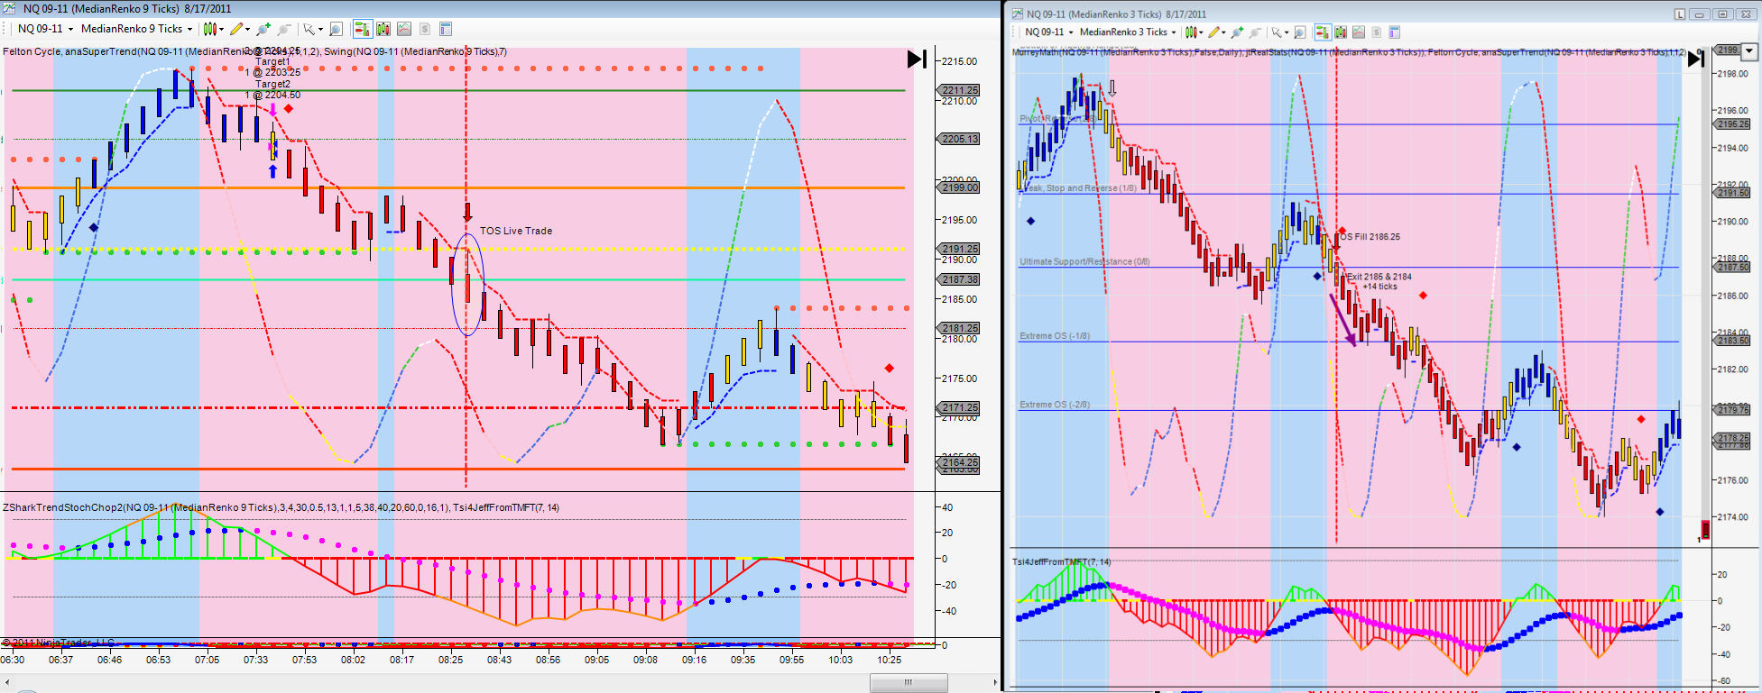Screen dimensions: 1762x693
Task: Expand chart style dropdown arrow in 9 Ticks chart
Action: point(220,30)
